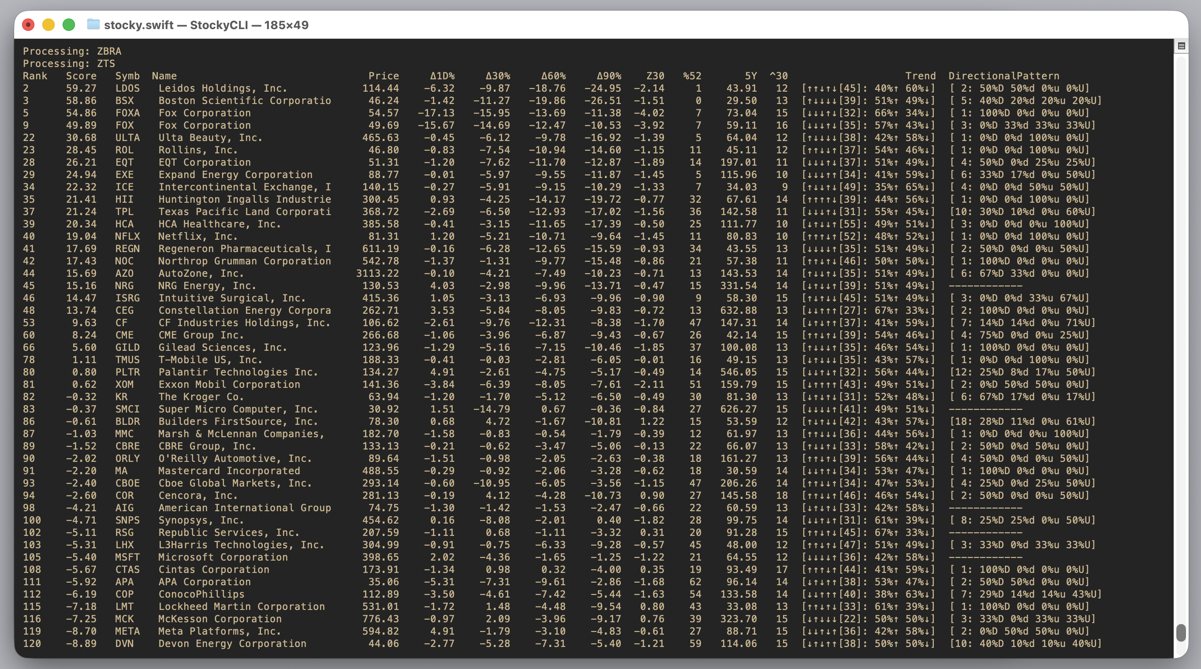1201x669 pixels.
Task: Click the 'DirectionalPattern' column header
Action: coord(1004,76)
